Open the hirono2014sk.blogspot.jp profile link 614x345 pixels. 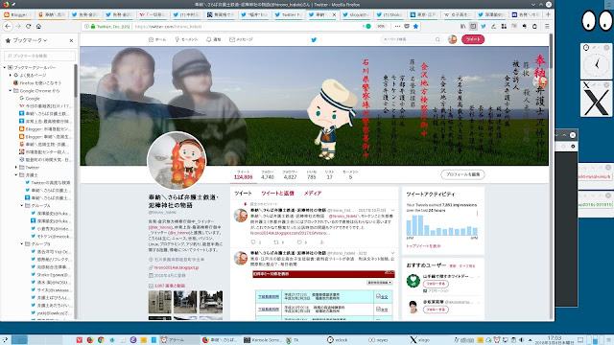click(x=177, y=267)
